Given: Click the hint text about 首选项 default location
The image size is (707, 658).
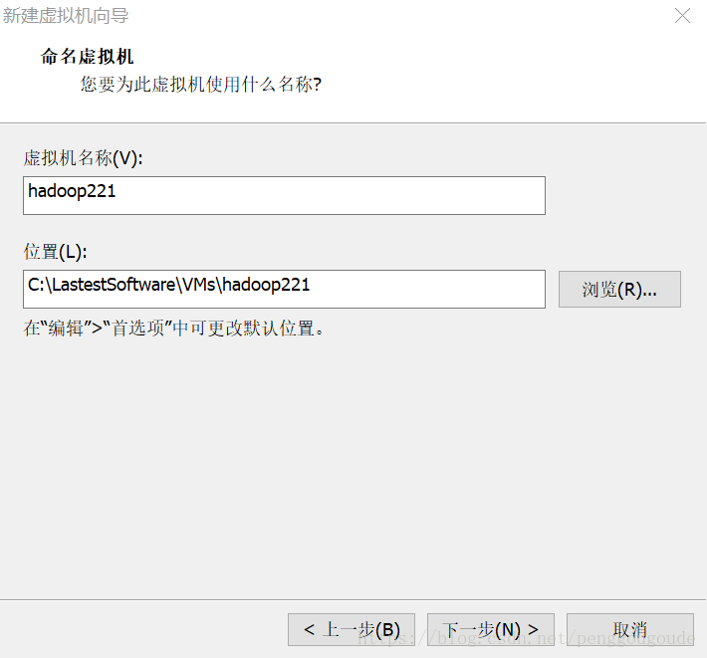Looking at the screenshot, I should point(173,329).
